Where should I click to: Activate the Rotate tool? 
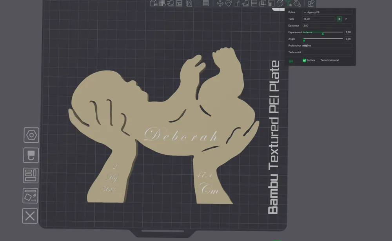229,4
